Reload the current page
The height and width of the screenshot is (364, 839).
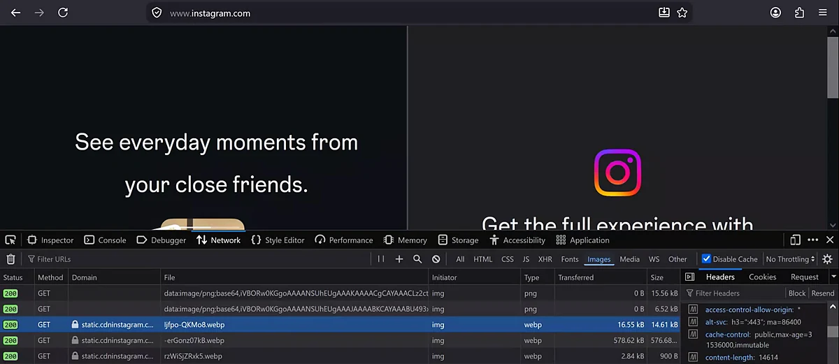63,13
